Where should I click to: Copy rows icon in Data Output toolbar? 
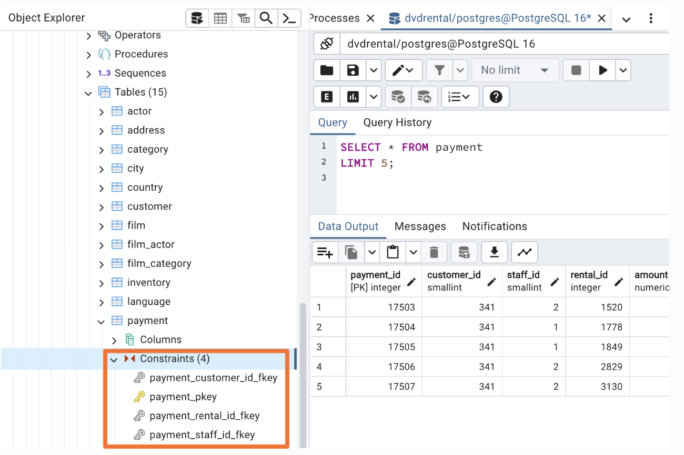pyautogui.click(x=352, y=253)
